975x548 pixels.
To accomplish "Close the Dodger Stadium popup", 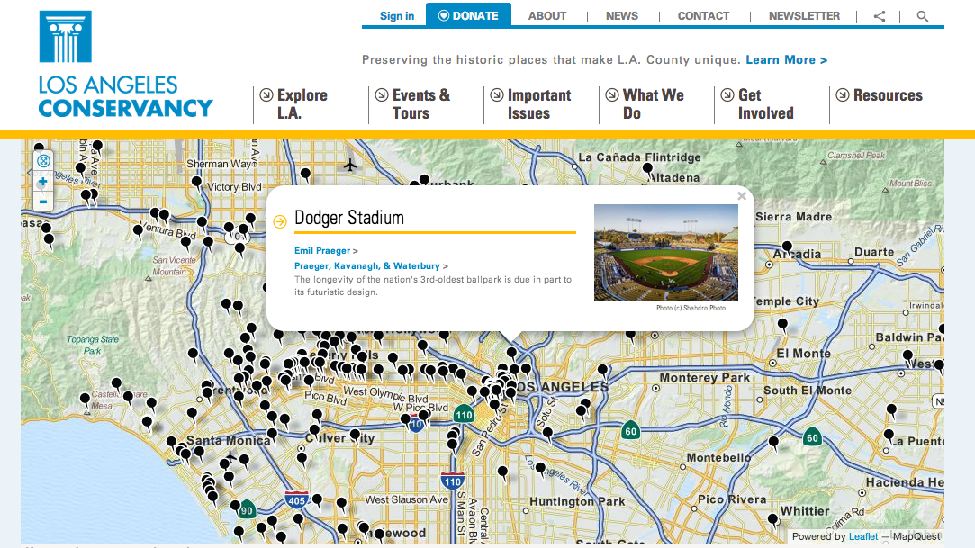I will click(x=741, y=196).
